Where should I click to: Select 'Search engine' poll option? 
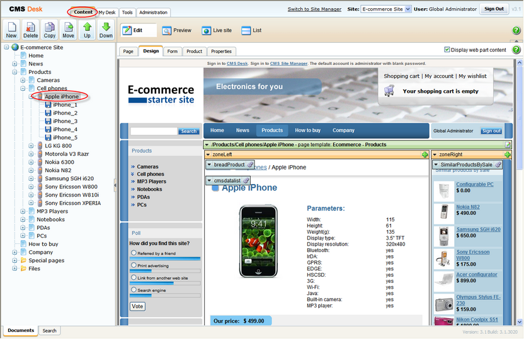(x=134, y=289)
